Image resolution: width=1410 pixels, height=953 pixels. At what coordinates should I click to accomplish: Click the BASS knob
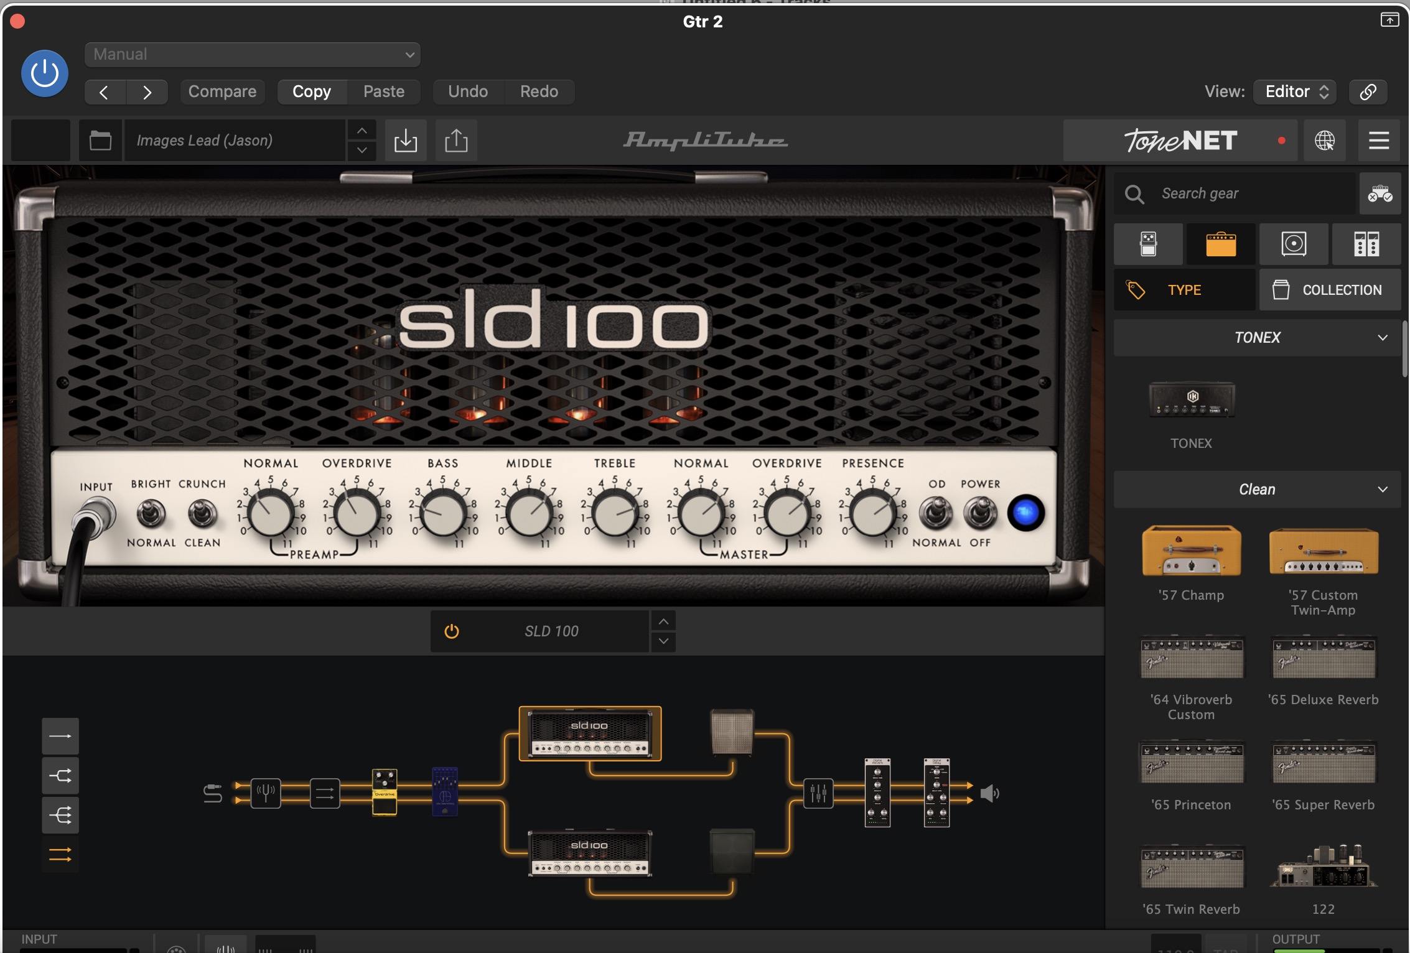[443, 514]
